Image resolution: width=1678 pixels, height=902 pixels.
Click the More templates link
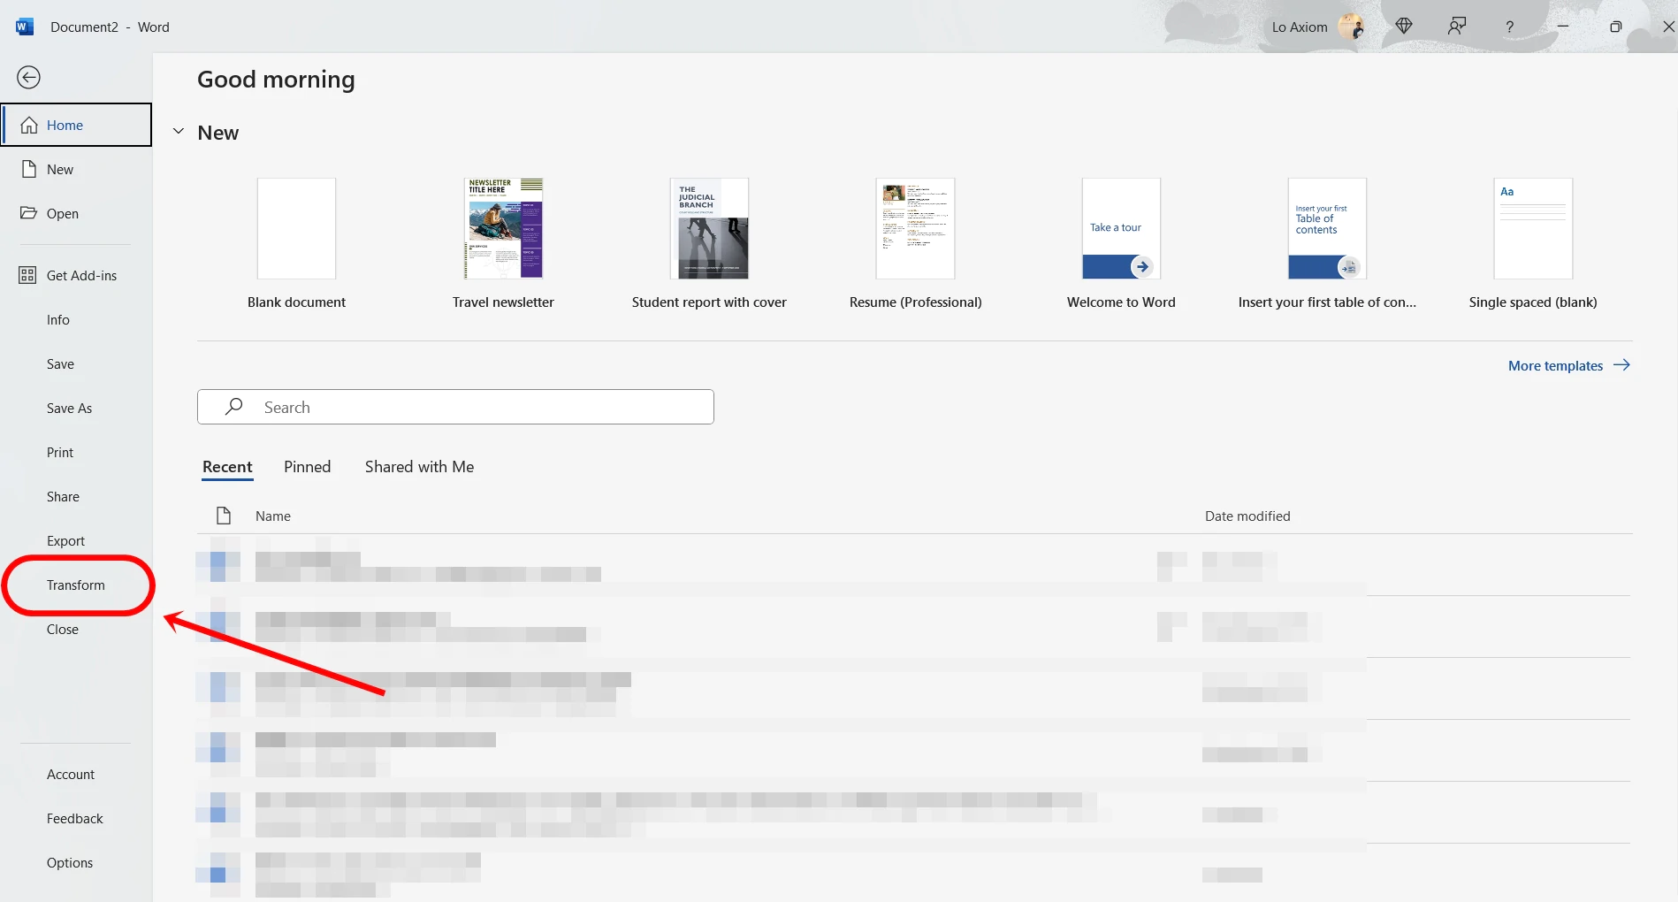[1569, 365]
